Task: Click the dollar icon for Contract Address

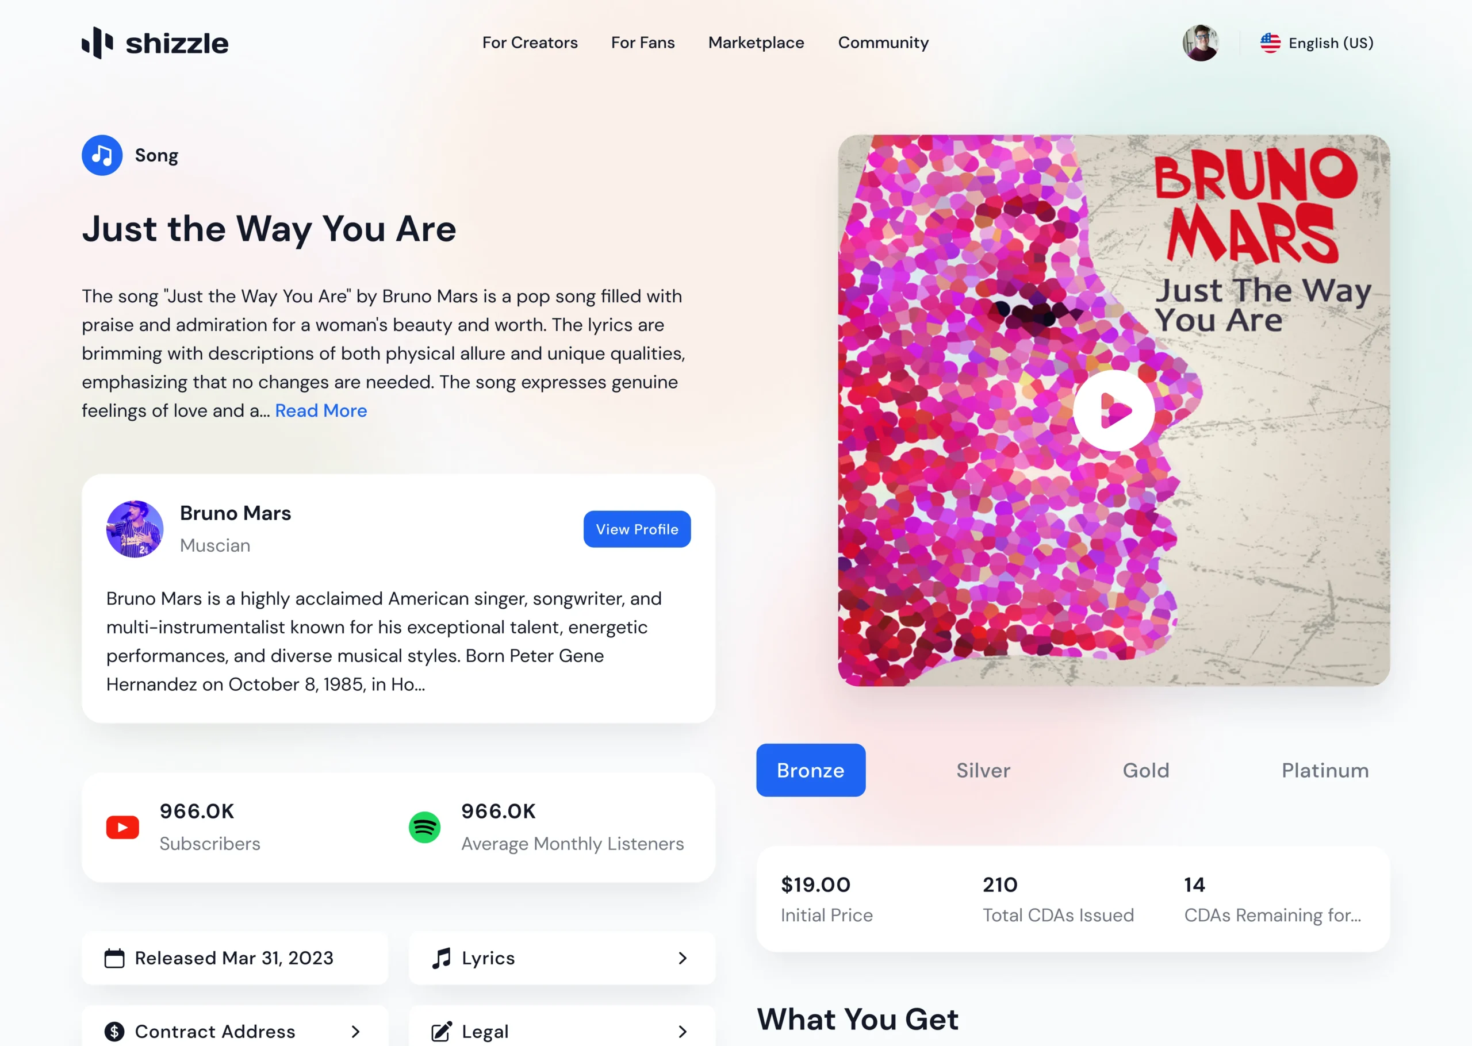Action: [x=114, y=1032]
